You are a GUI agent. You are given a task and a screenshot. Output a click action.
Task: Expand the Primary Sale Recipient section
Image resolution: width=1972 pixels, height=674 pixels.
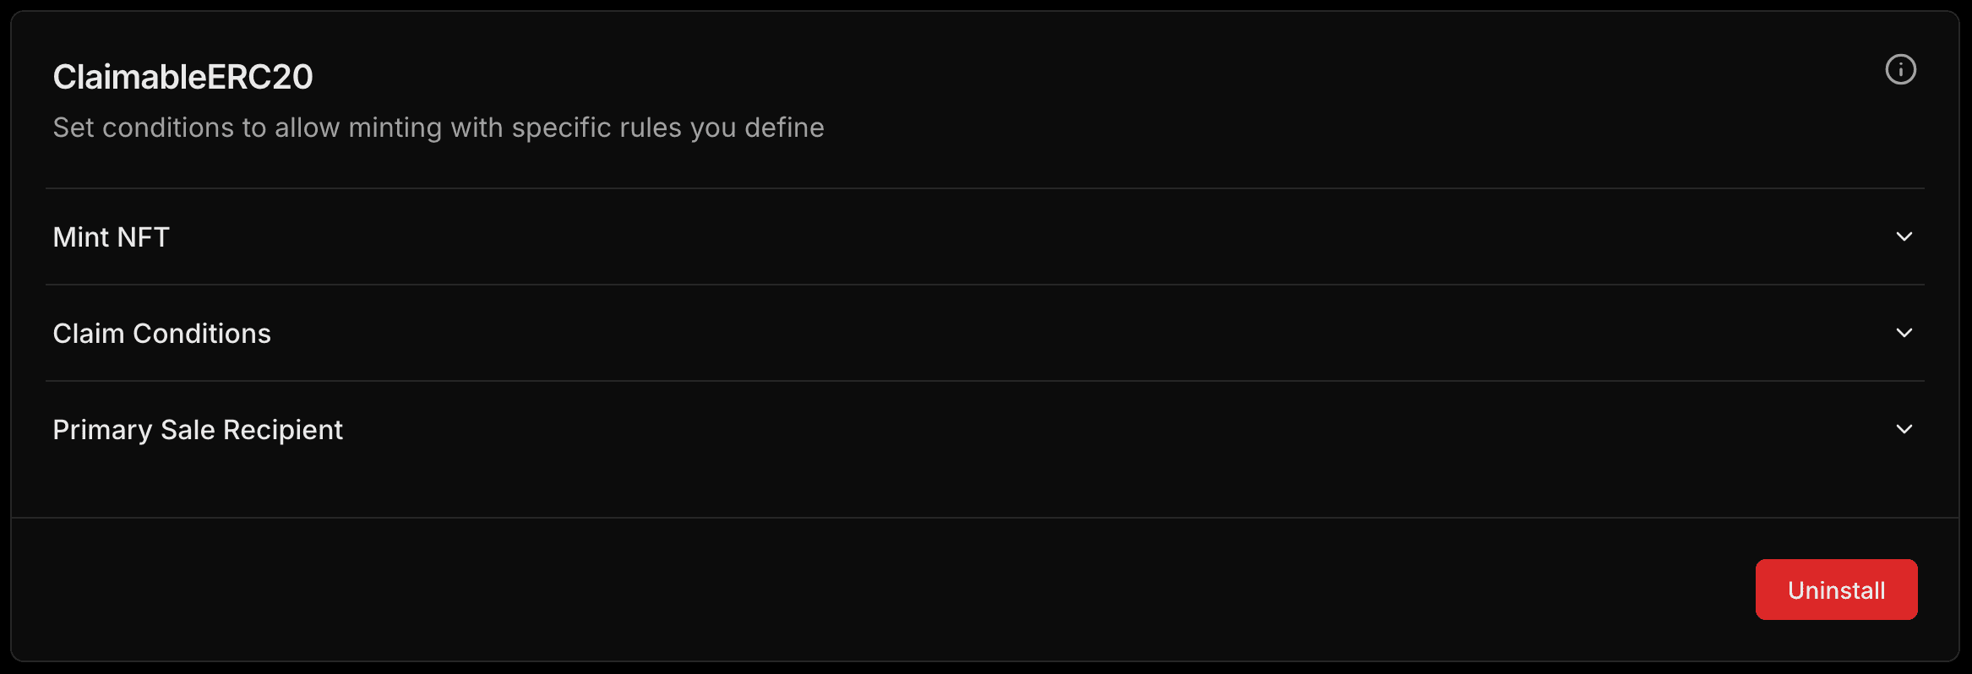pyautogui.click(x=984, y=429)
